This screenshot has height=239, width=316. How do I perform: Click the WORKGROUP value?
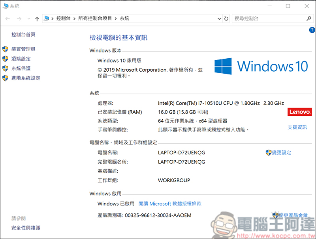[x=174, y=180]
